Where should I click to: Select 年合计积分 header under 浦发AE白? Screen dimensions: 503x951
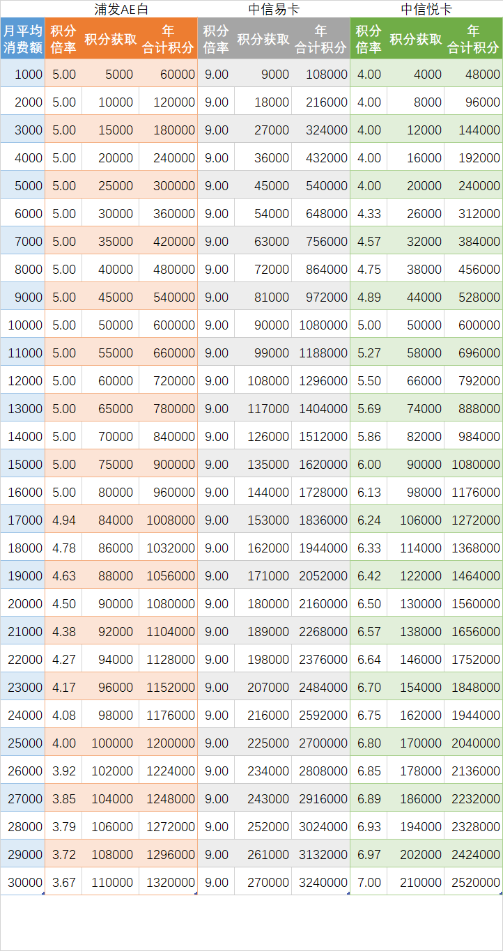click(168, 39)
